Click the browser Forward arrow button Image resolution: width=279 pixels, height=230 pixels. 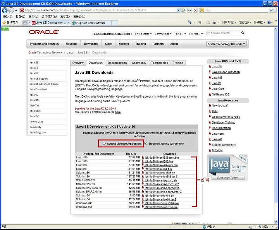click(x=11, y=10)
